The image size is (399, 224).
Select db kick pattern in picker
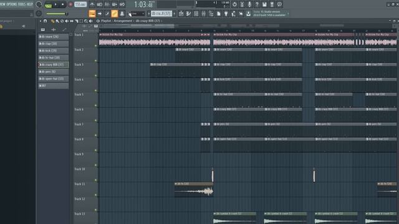pyautogui.click(x=53, y=50)
